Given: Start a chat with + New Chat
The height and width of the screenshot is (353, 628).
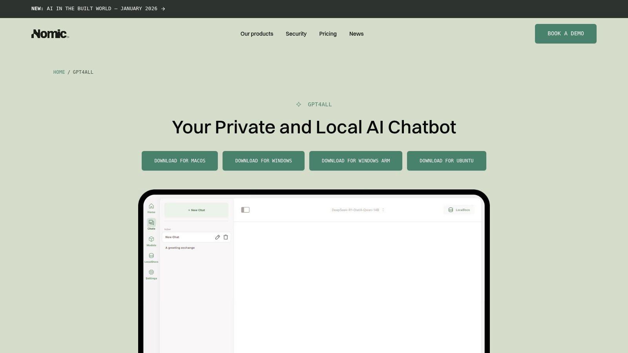Looking at the screenshot, I should point(196,210).
